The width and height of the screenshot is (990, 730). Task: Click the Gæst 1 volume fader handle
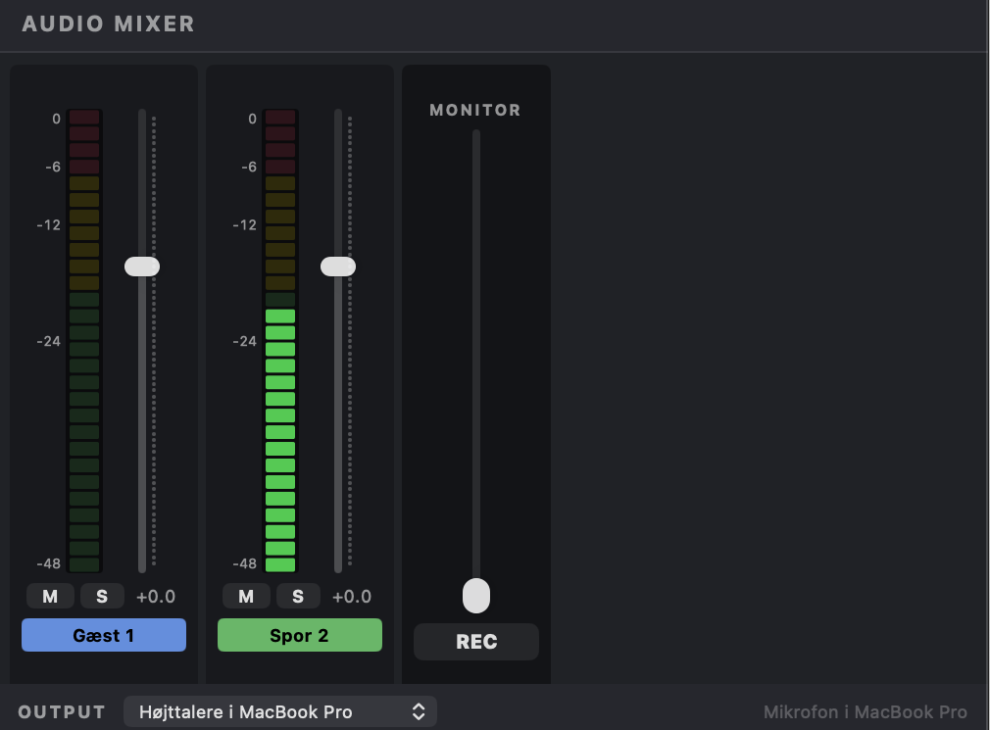142,267
